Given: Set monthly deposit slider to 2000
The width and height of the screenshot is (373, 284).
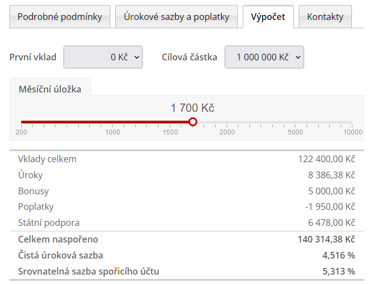Looking at the screenshot, I should (227, 122).
